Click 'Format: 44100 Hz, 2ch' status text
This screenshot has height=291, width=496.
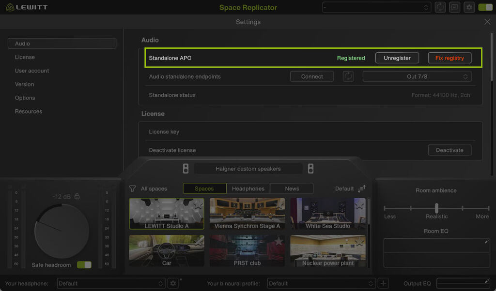(x=440, y=95)
